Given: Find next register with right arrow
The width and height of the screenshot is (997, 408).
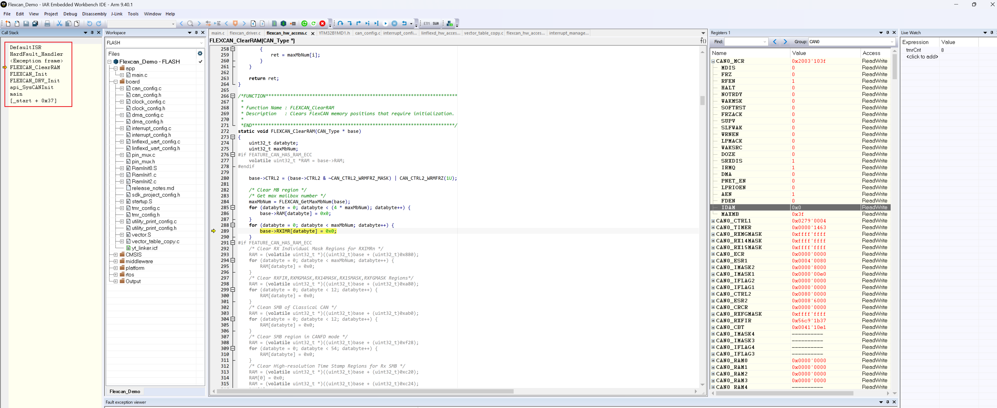Looking at the screenshot, I should [785, 42].
